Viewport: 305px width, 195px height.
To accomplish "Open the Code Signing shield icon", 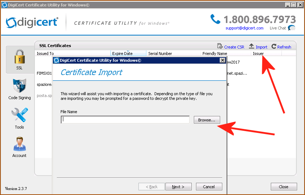I will point(19,86).
